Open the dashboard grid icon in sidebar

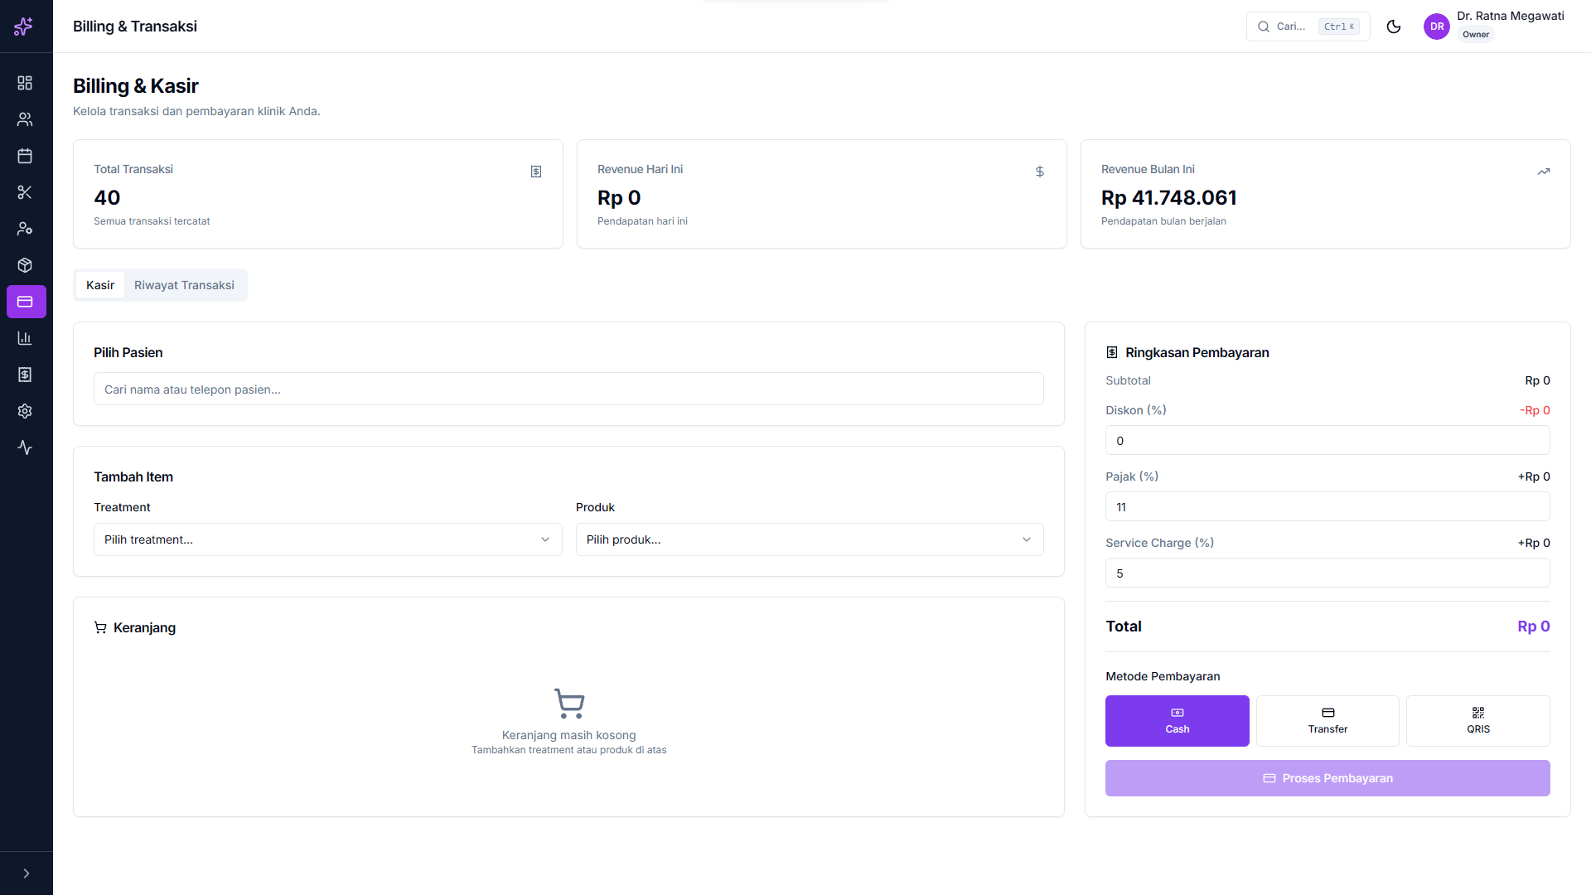click(25, 83)
